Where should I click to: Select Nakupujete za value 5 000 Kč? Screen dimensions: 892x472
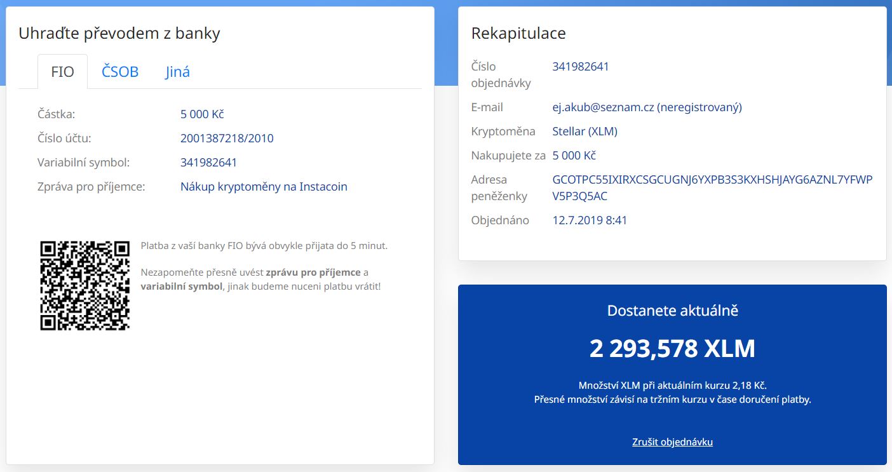574,156
